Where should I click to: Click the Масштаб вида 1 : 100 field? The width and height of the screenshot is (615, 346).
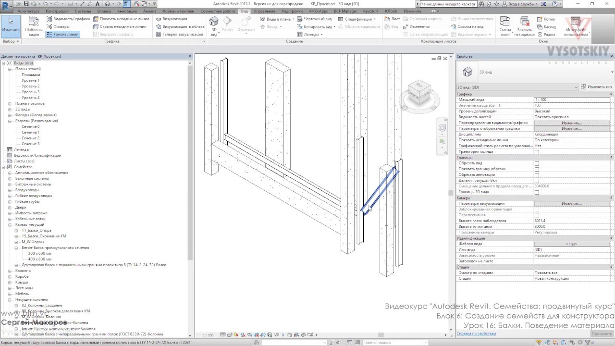click(572, 99)
